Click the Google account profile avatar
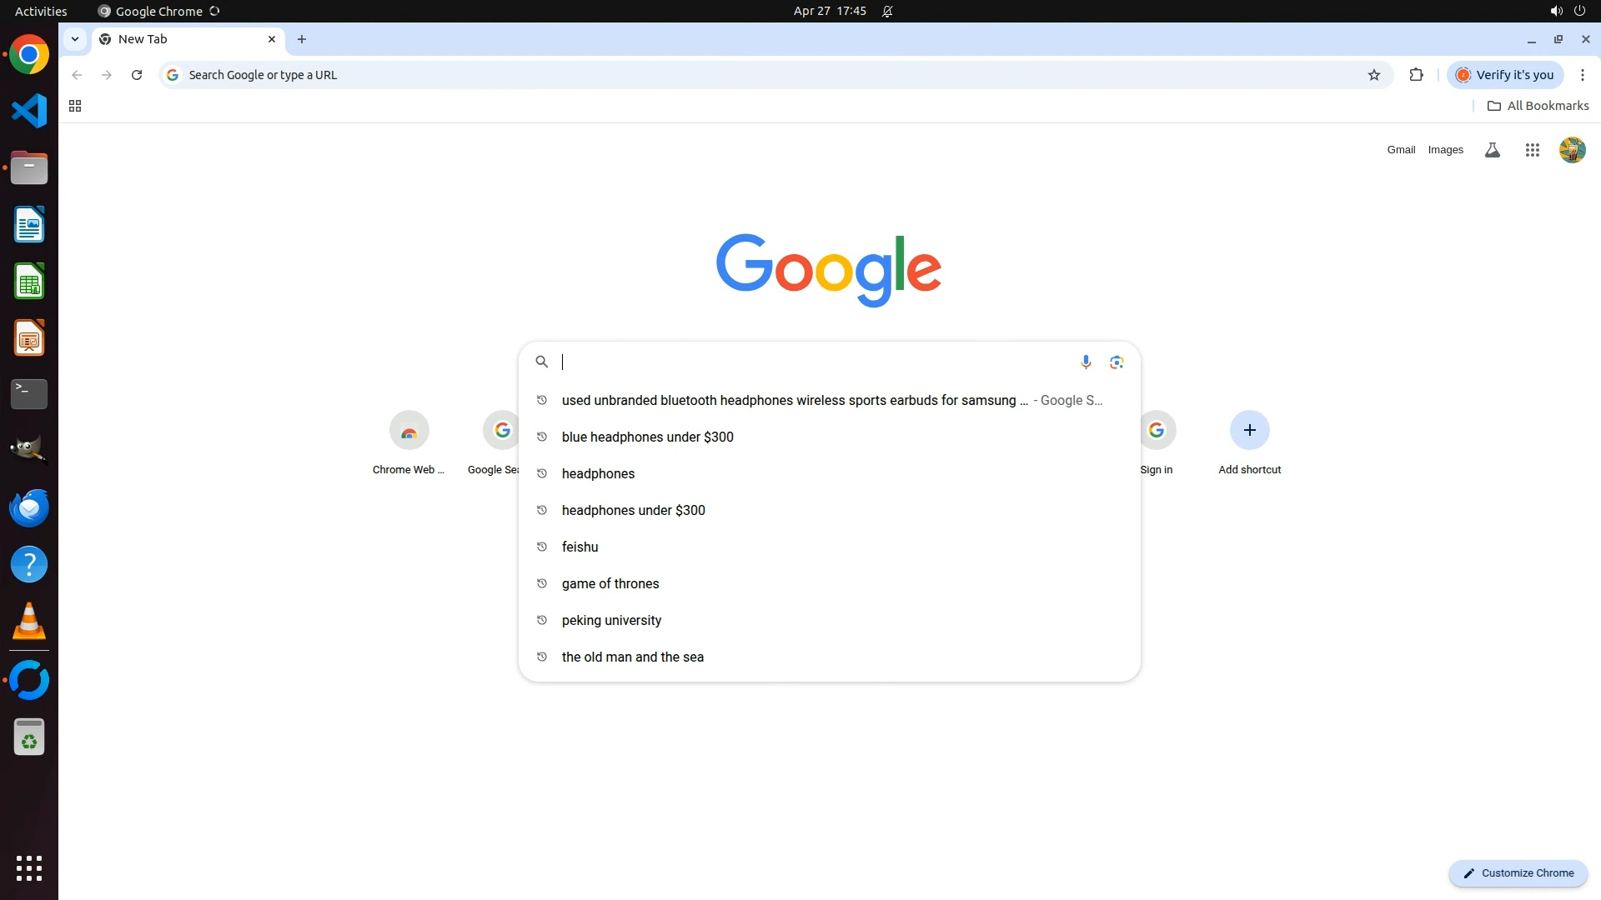Screen dimensions: 1601x900 pyautogui.click(x=1572, y=150)
